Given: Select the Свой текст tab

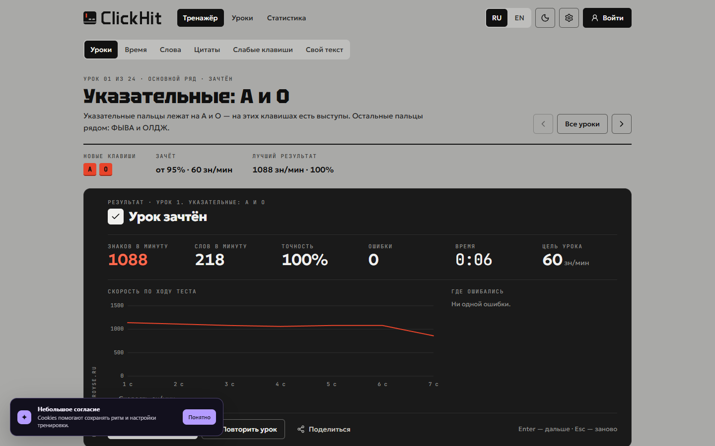Looking at the screenshot, I should point(325,50).
